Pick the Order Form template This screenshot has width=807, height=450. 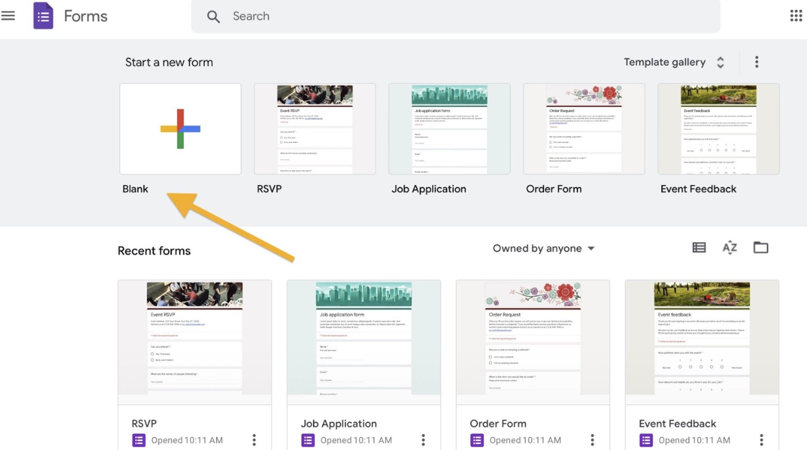pos(584,129)
